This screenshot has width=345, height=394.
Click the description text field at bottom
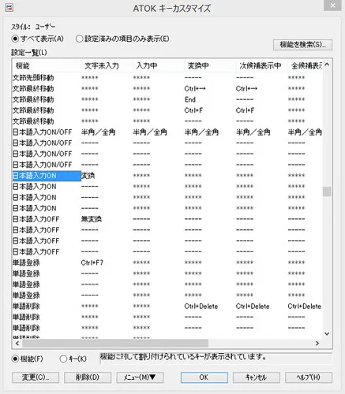216,358
